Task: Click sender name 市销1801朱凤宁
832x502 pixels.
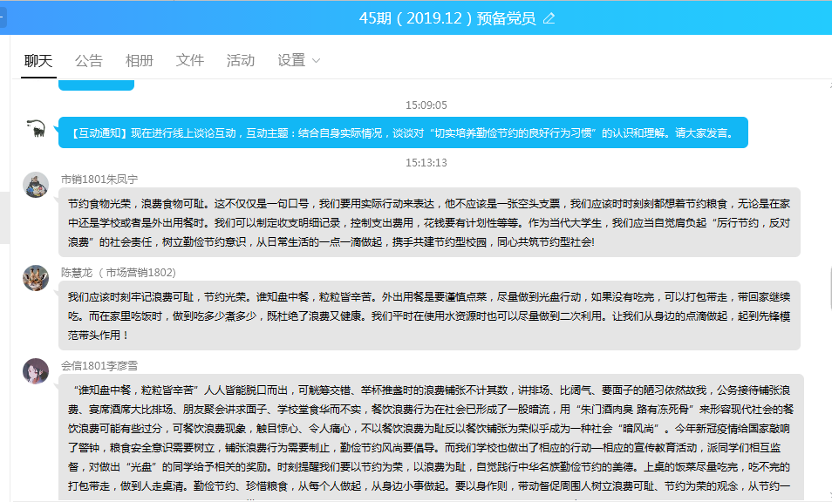Action: click(99, 180)
